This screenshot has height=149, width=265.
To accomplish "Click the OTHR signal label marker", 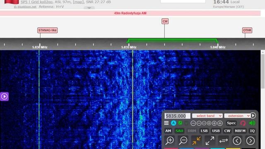I will [x=247, y=30].
